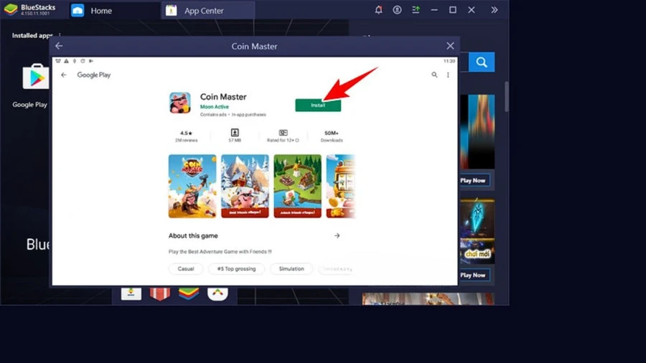
Task: Click the green Install button
Action: pyautogui.click(x=318, y=105)
